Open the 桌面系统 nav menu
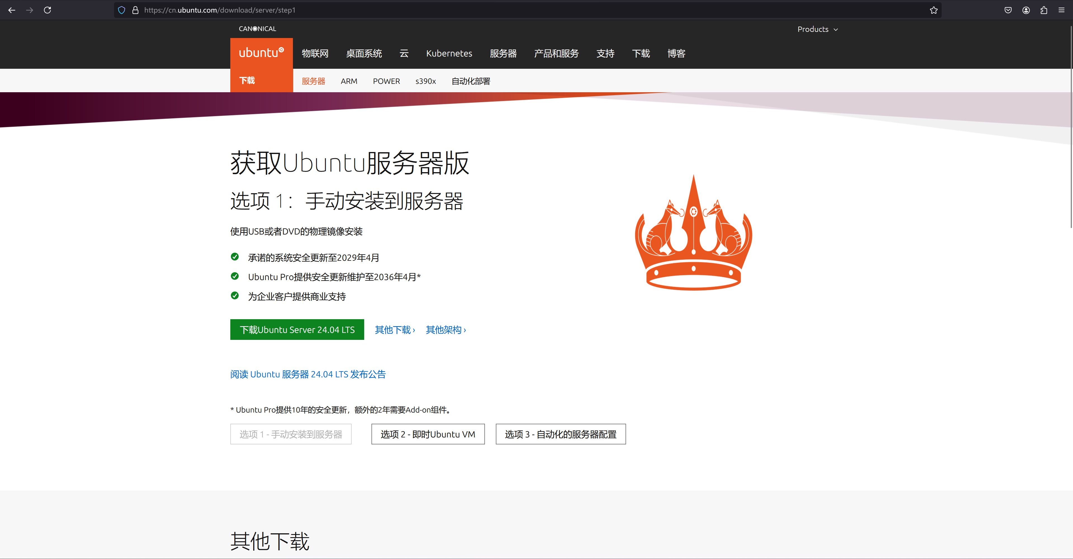Image resolution: width=1073 pixels, height=559 pixels. 364,53
